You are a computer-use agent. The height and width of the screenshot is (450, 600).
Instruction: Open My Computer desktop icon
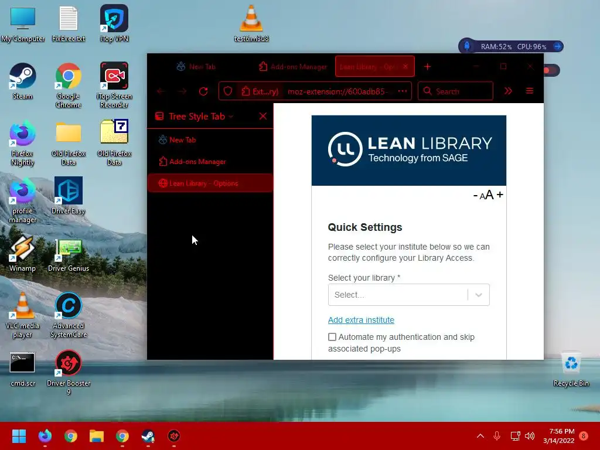pos(23,23)
